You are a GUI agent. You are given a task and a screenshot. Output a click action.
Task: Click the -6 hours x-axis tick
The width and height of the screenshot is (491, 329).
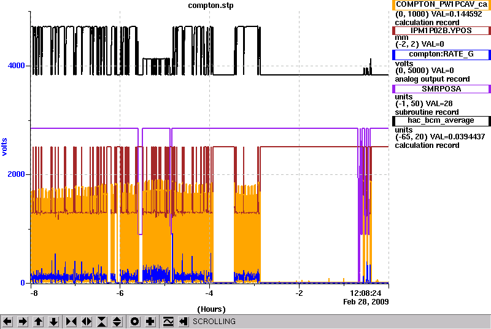pyautogui.click(x=120, y=293)
